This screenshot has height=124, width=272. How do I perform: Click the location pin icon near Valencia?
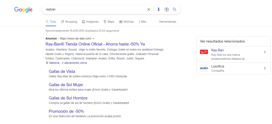[47, 63]
